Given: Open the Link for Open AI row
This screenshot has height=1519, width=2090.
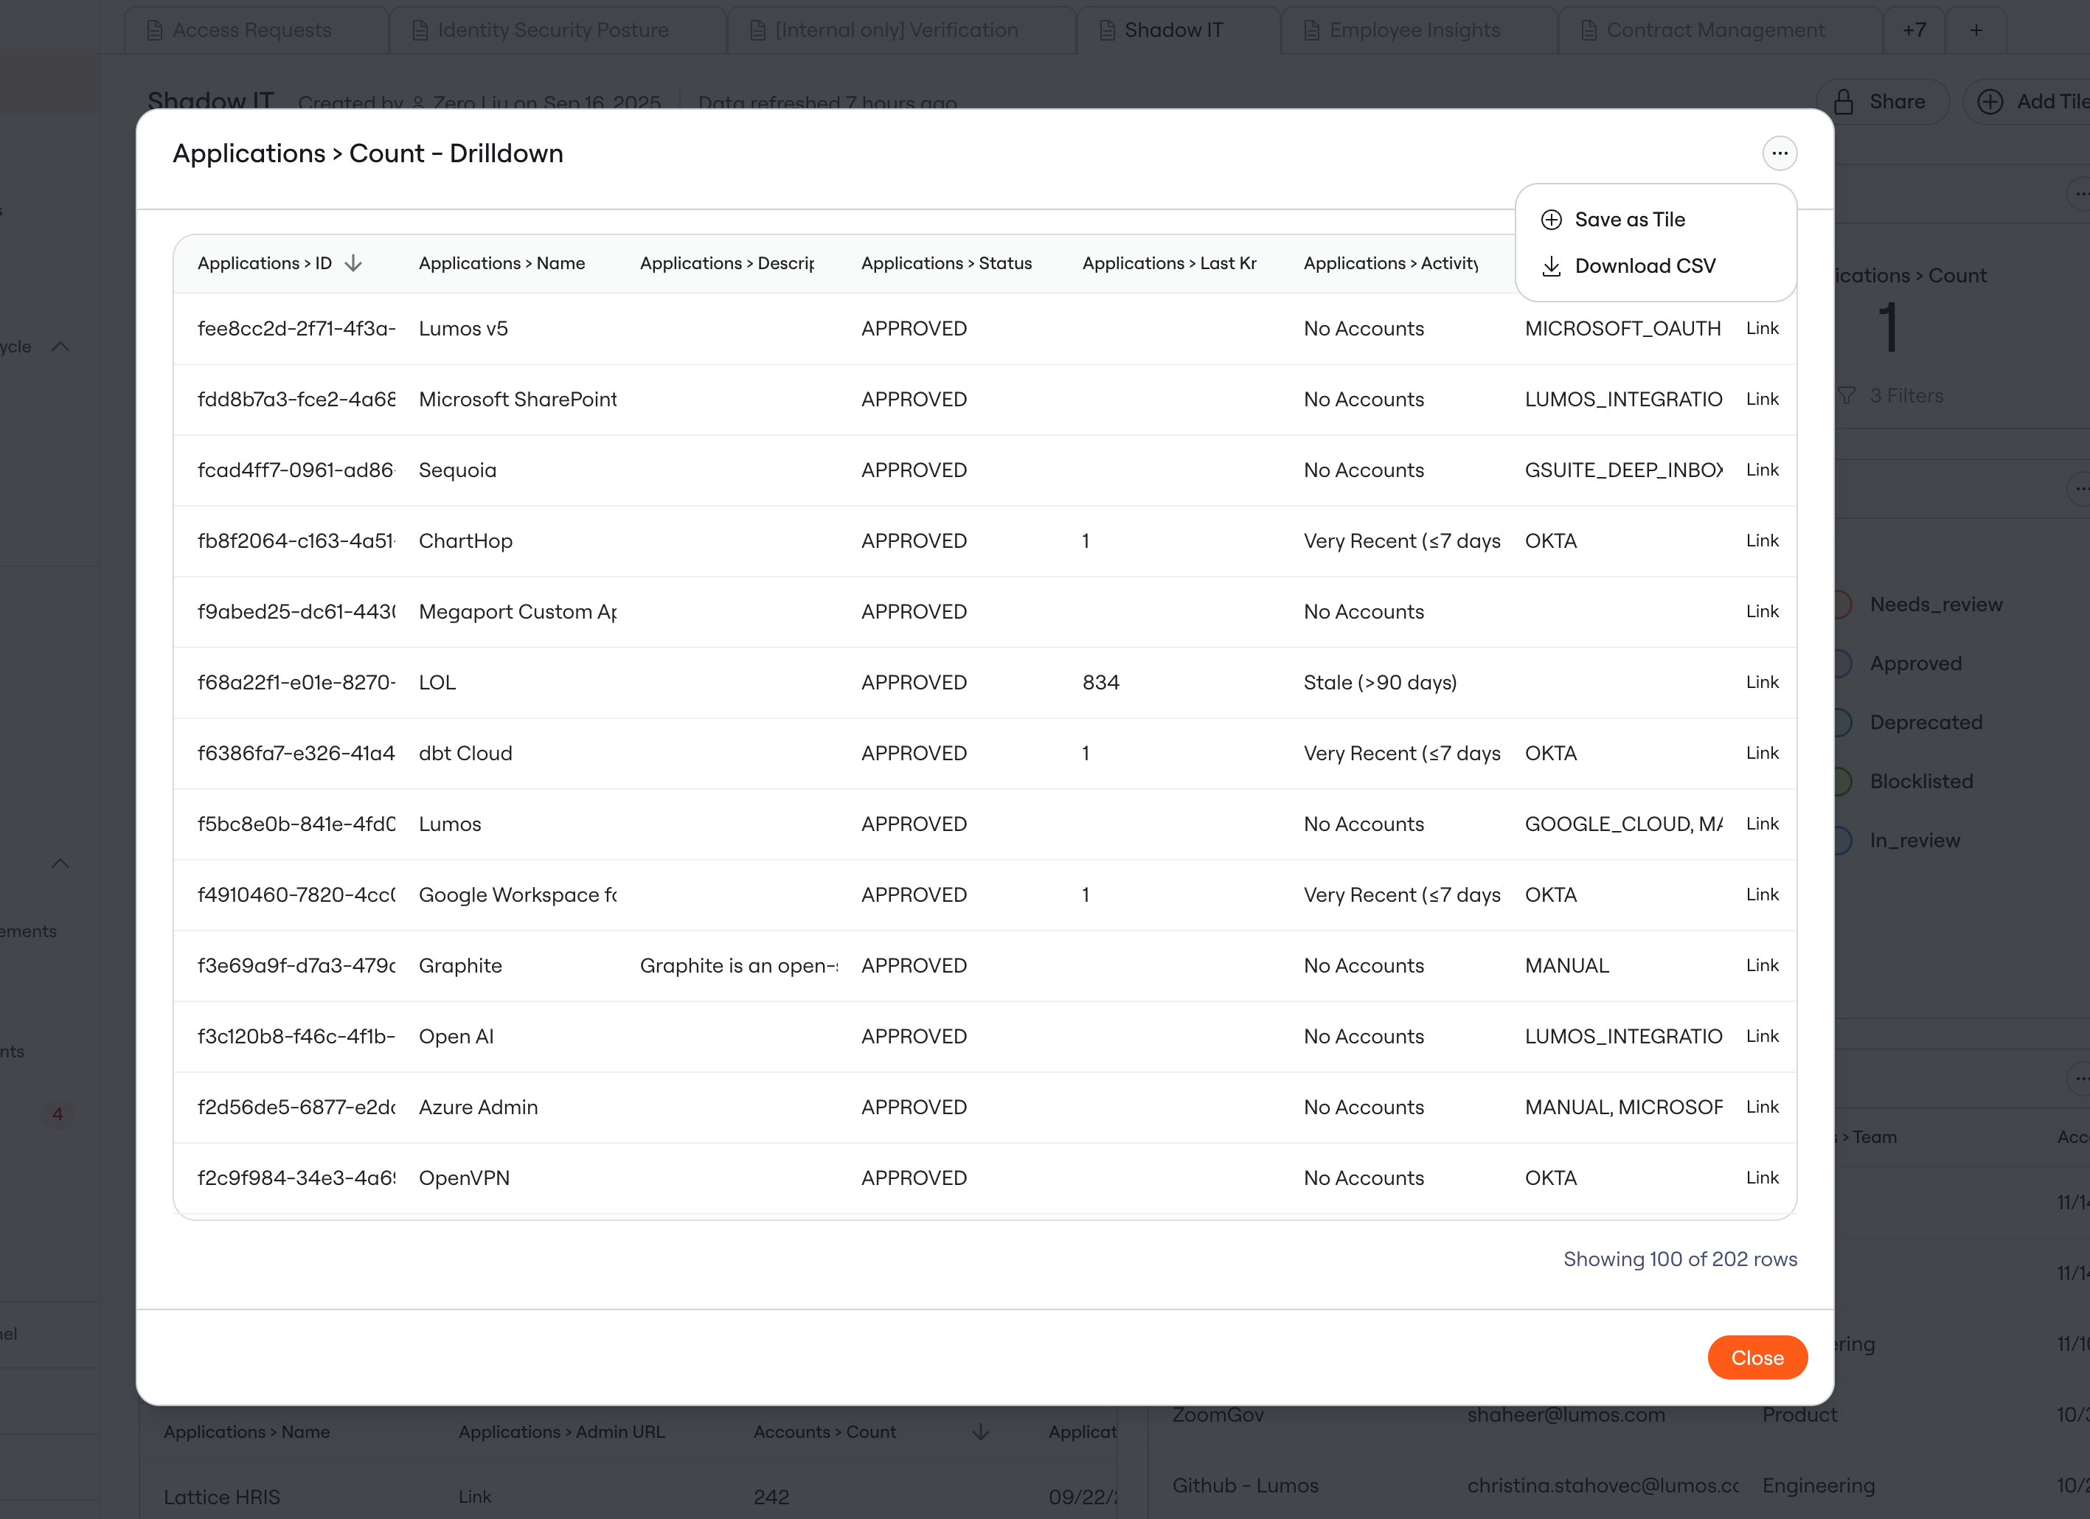Looking at the screenshot, I should click(1761, 1035).
